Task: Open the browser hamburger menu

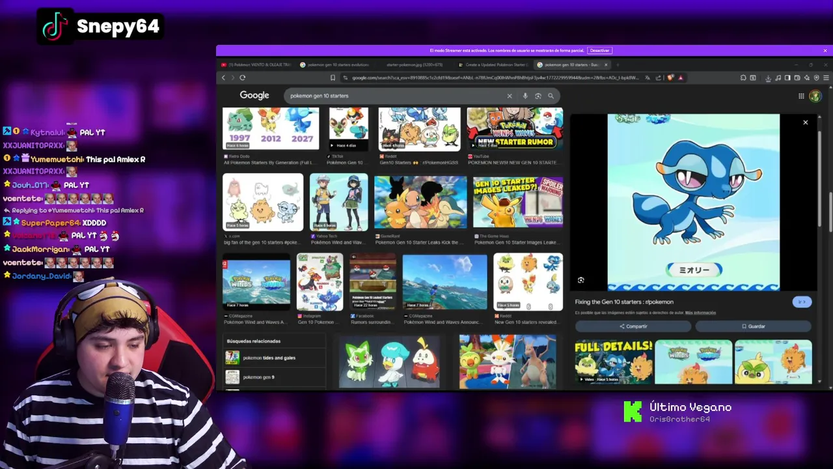Action: (826, 78)
